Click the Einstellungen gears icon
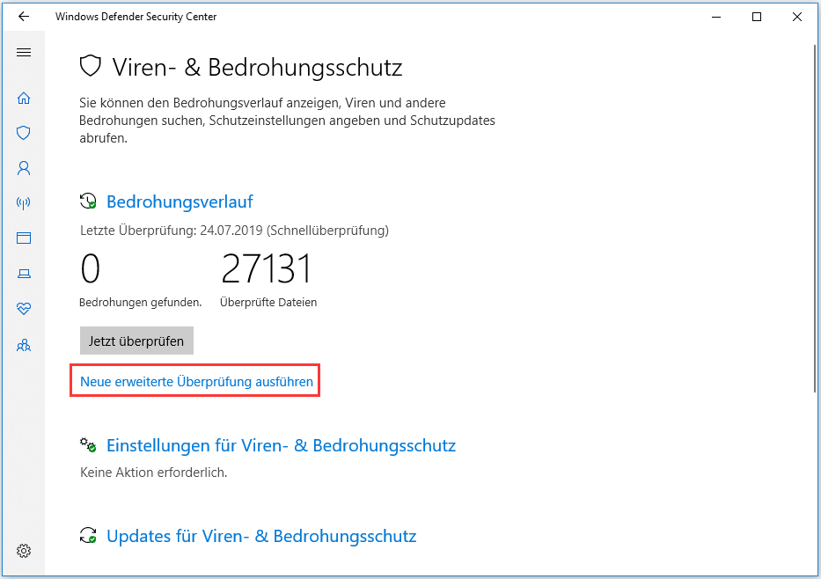Viewport: 821px width, 579px height. tap(88, 445)
